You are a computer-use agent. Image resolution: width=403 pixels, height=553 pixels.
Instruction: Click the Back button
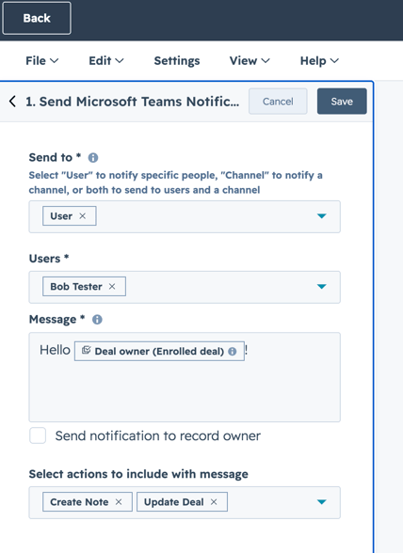tap(37, 18)
